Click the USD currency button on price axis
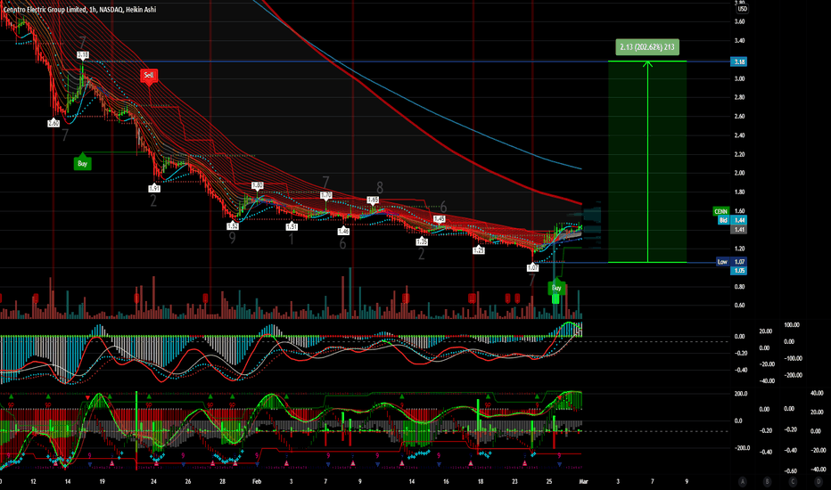Viewport: 831px width, 490px height. coord(742,9)
